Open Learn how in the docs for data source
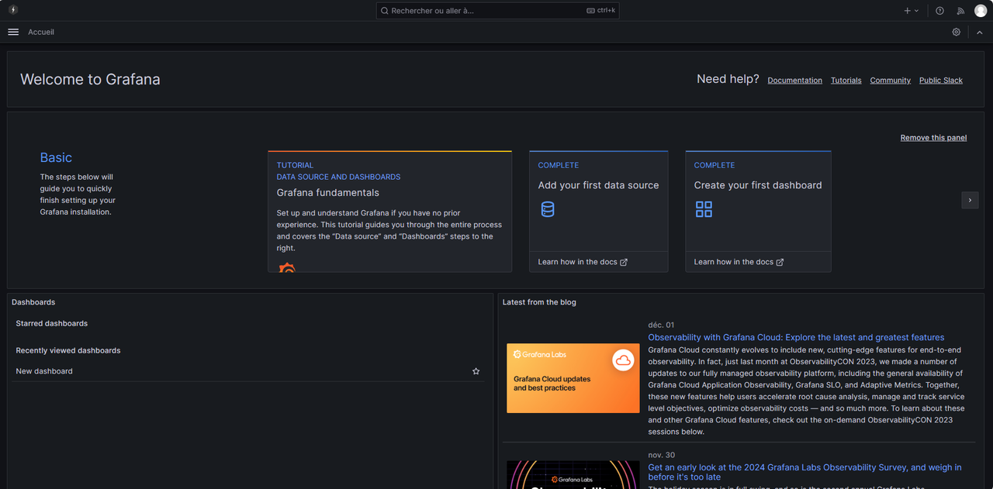The height and width of the screenshot is (489, 993). tap(583, 262)
